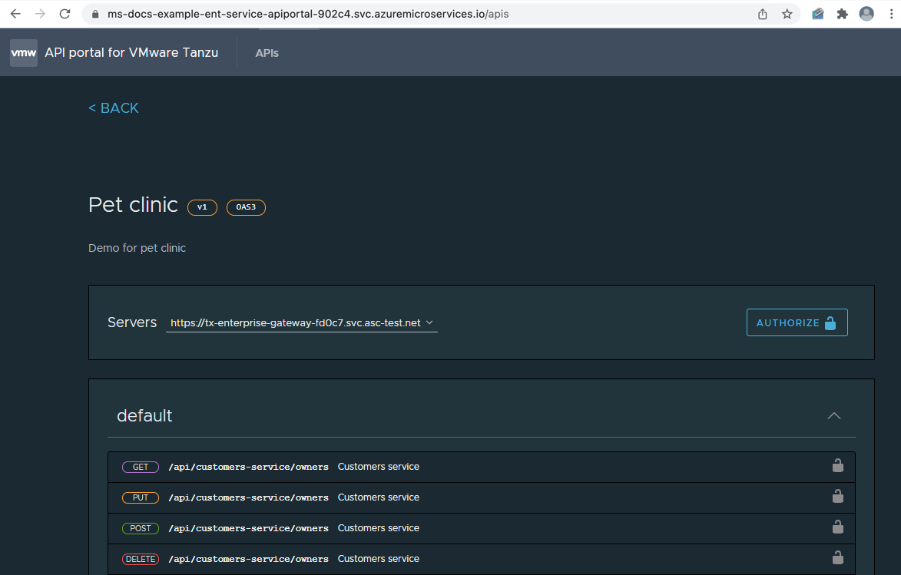Open the Servers dropdown
The height and width of the screenshot is (575, 901).
click(x=300, y=322)
